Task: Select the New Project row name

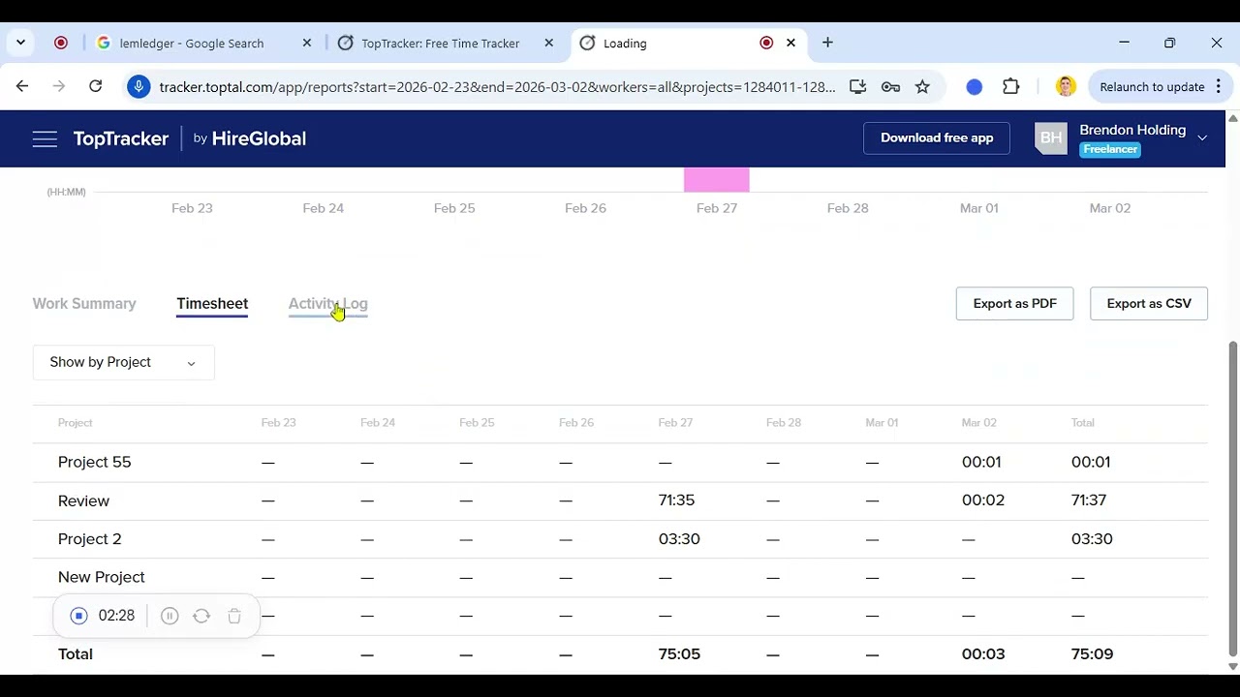Action: 101,577
